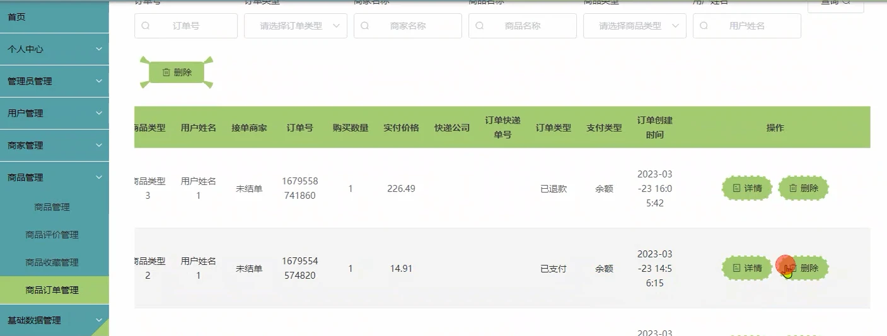Open the 请选择商品类型 dropdown
Viewport: 887px width, 336px height.
pyautogui.click(x=634, y=26)
